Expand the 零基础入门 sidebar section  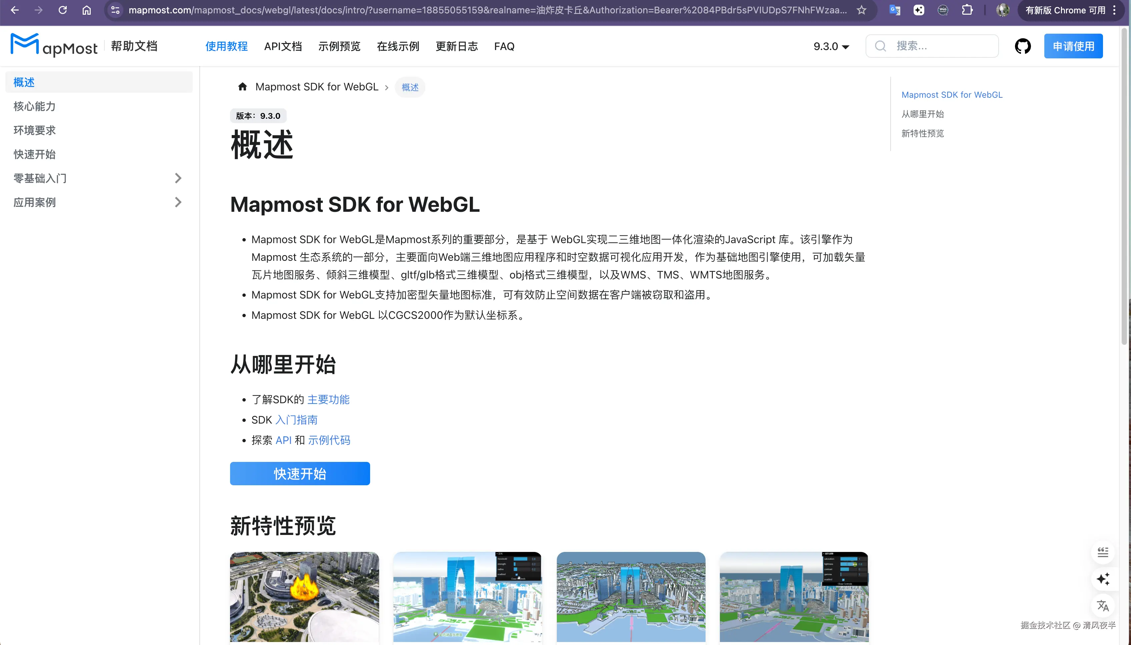tap(178, 178)
